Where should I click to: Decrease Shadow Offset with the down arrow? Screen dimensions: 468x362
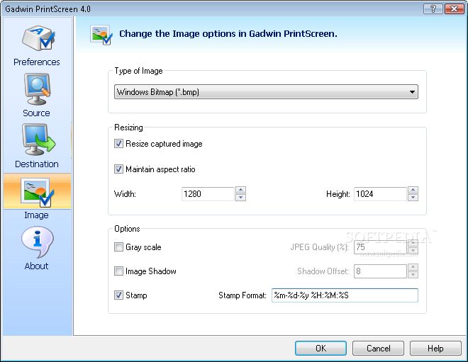(x=413, y=275)
